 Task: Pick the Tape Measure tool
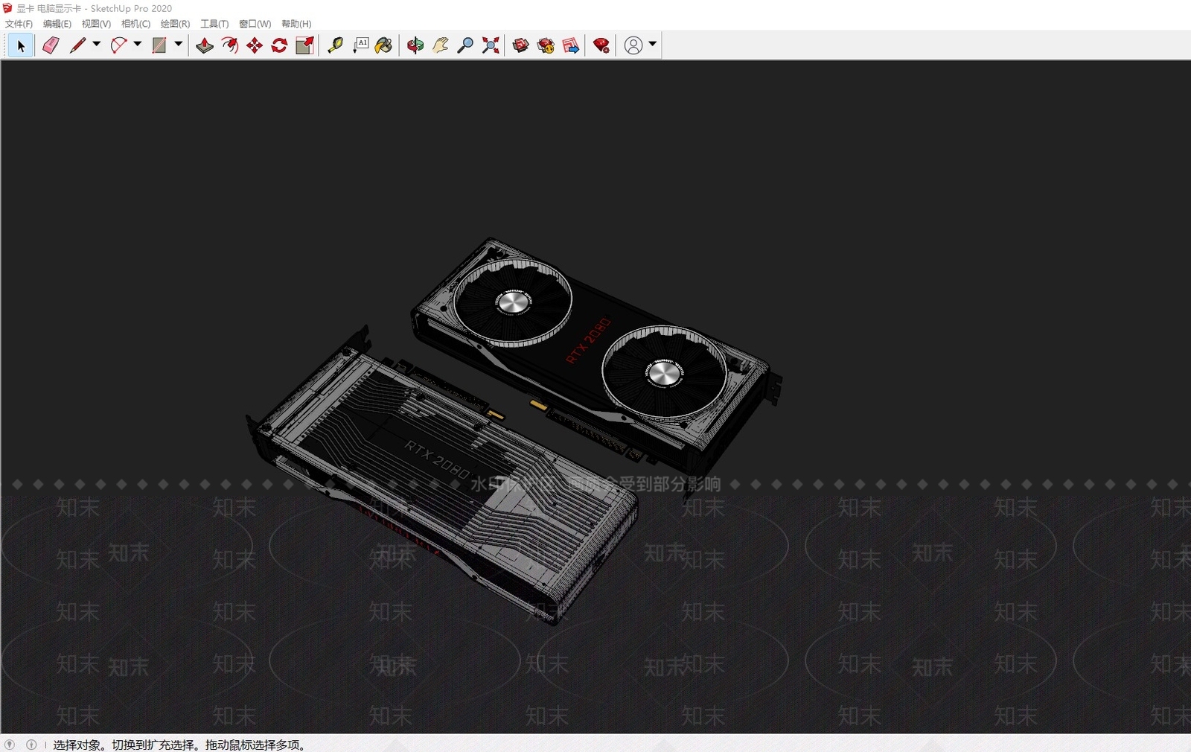(336, 45)
